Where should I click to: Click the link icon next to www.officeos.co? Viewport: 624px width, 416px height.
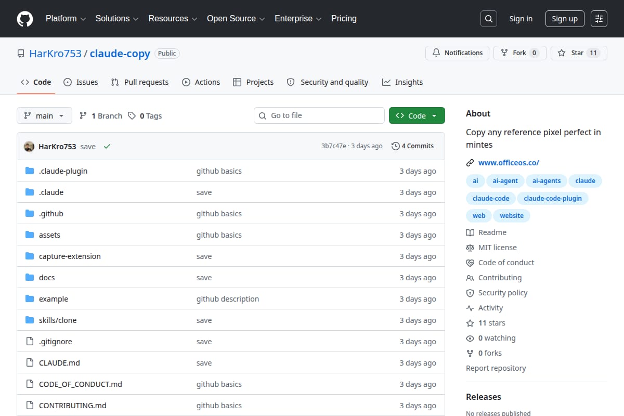[x=470, y=163]
